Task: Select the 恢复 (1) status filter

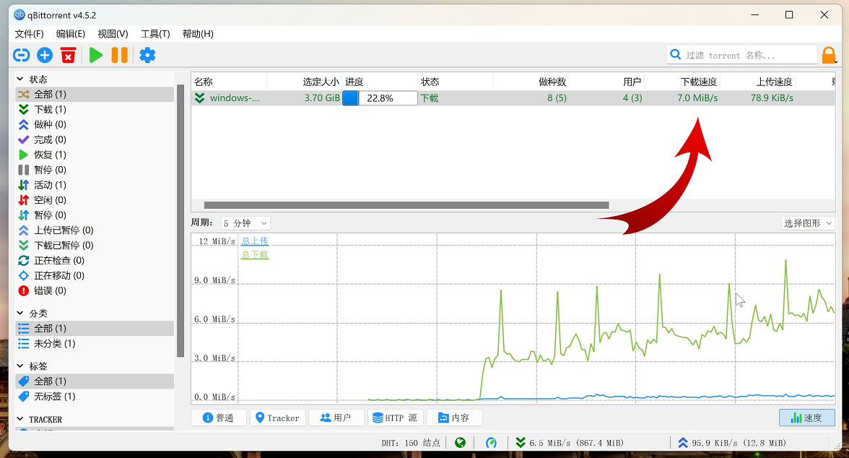Action: point(95,155)
